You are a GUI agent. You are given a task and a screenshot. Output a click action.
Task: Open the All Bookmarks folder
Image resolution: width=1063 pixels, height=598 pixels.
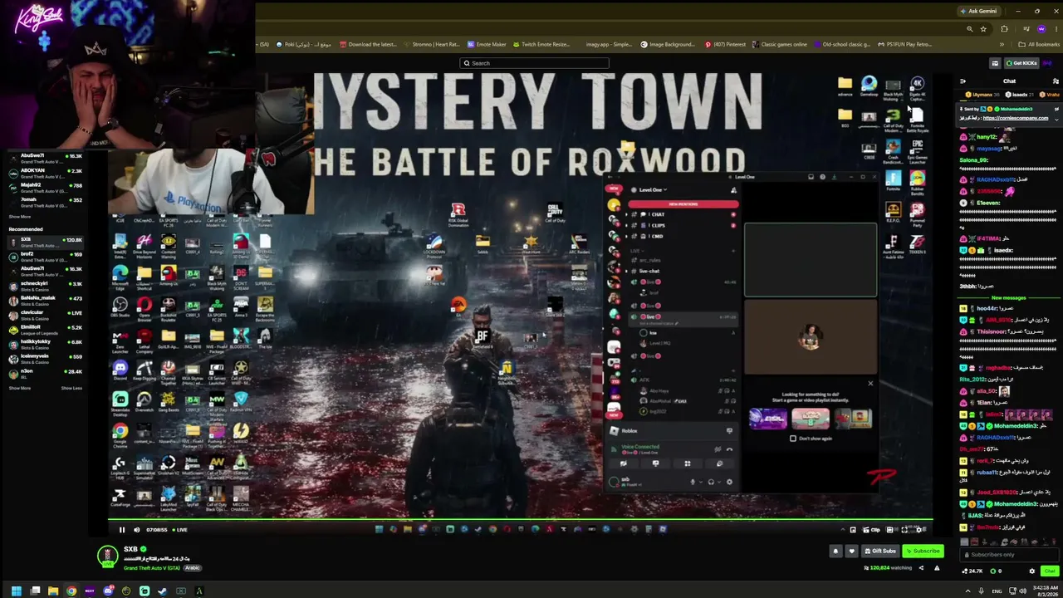[x=1040, y=45]
